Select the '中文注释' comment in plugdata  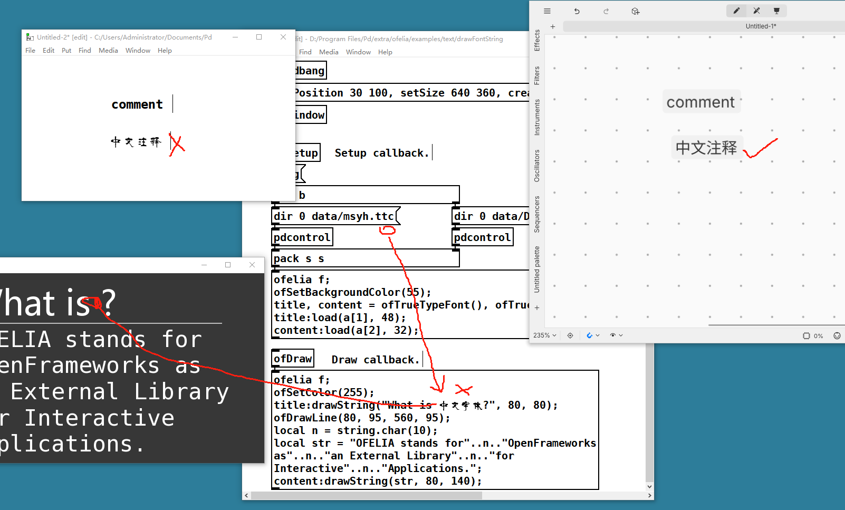pyautogui.click(x=706, y=148)
